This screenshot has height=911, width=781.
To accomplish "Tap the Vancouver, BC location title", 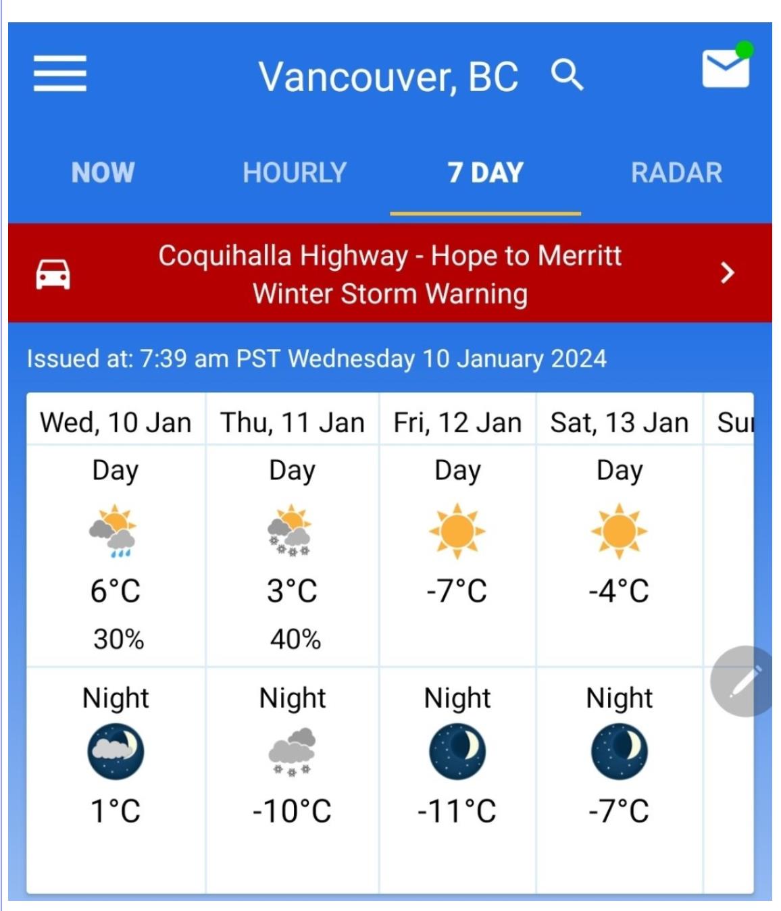I will tap(388, 76).
